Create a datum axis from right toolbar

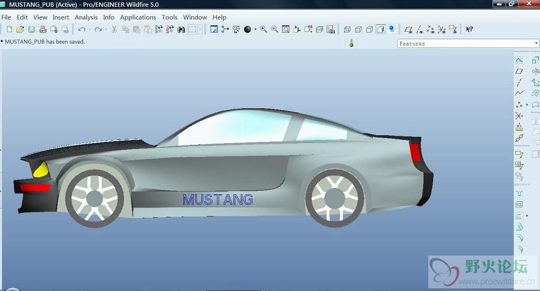click(x=519, y=82)
